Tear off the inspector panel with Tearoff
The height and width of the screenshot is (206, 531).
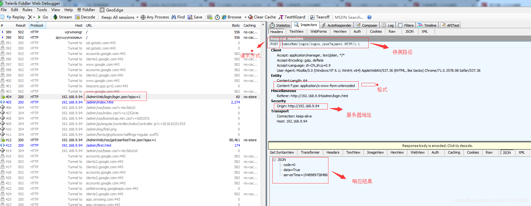click(x=320, y=17)
